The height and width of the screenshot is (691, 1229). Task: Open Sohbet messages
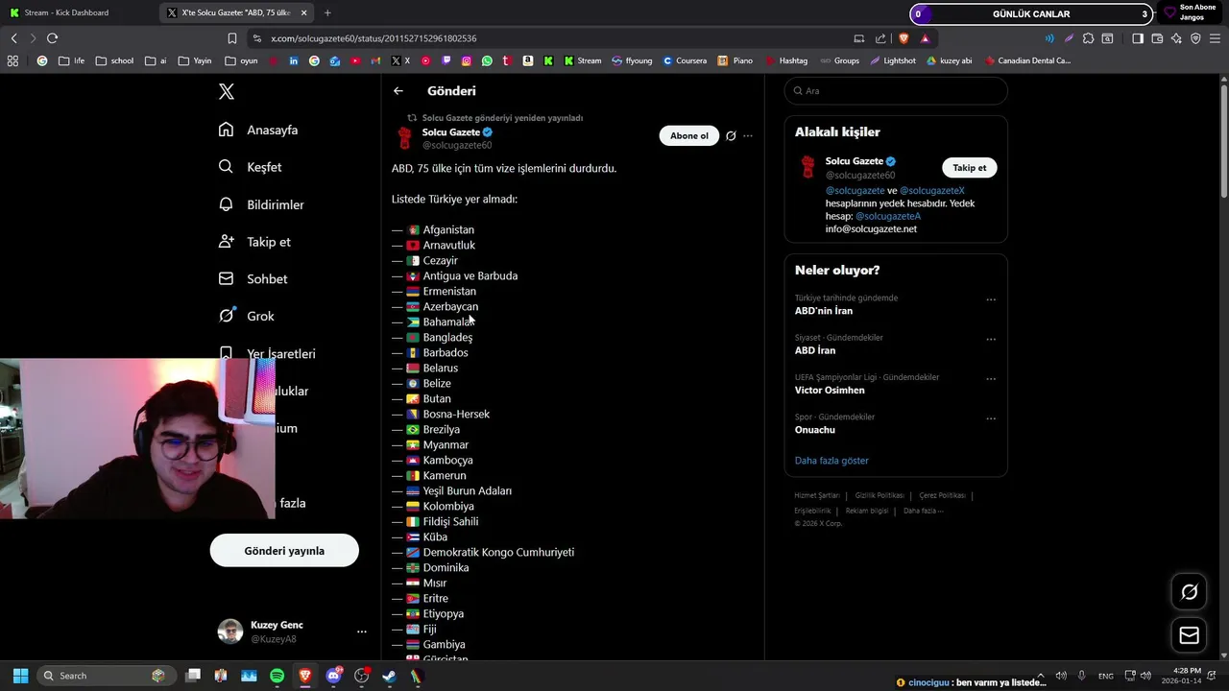pos(253,279)
